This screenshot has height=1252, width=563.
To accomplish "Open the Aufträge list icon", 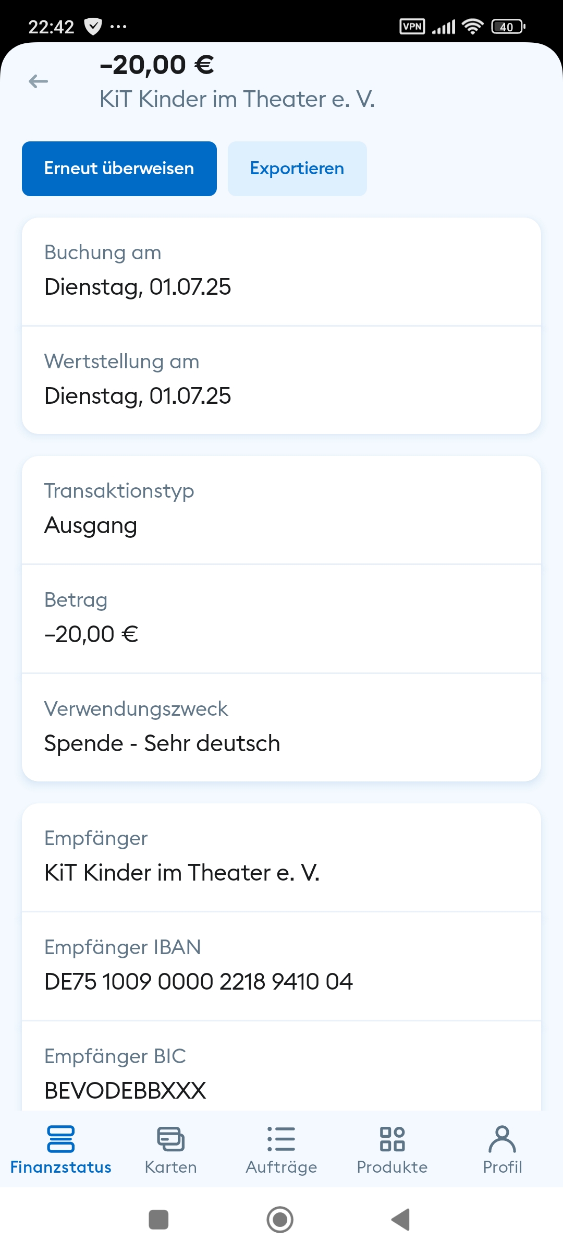I will [281, 1139].
